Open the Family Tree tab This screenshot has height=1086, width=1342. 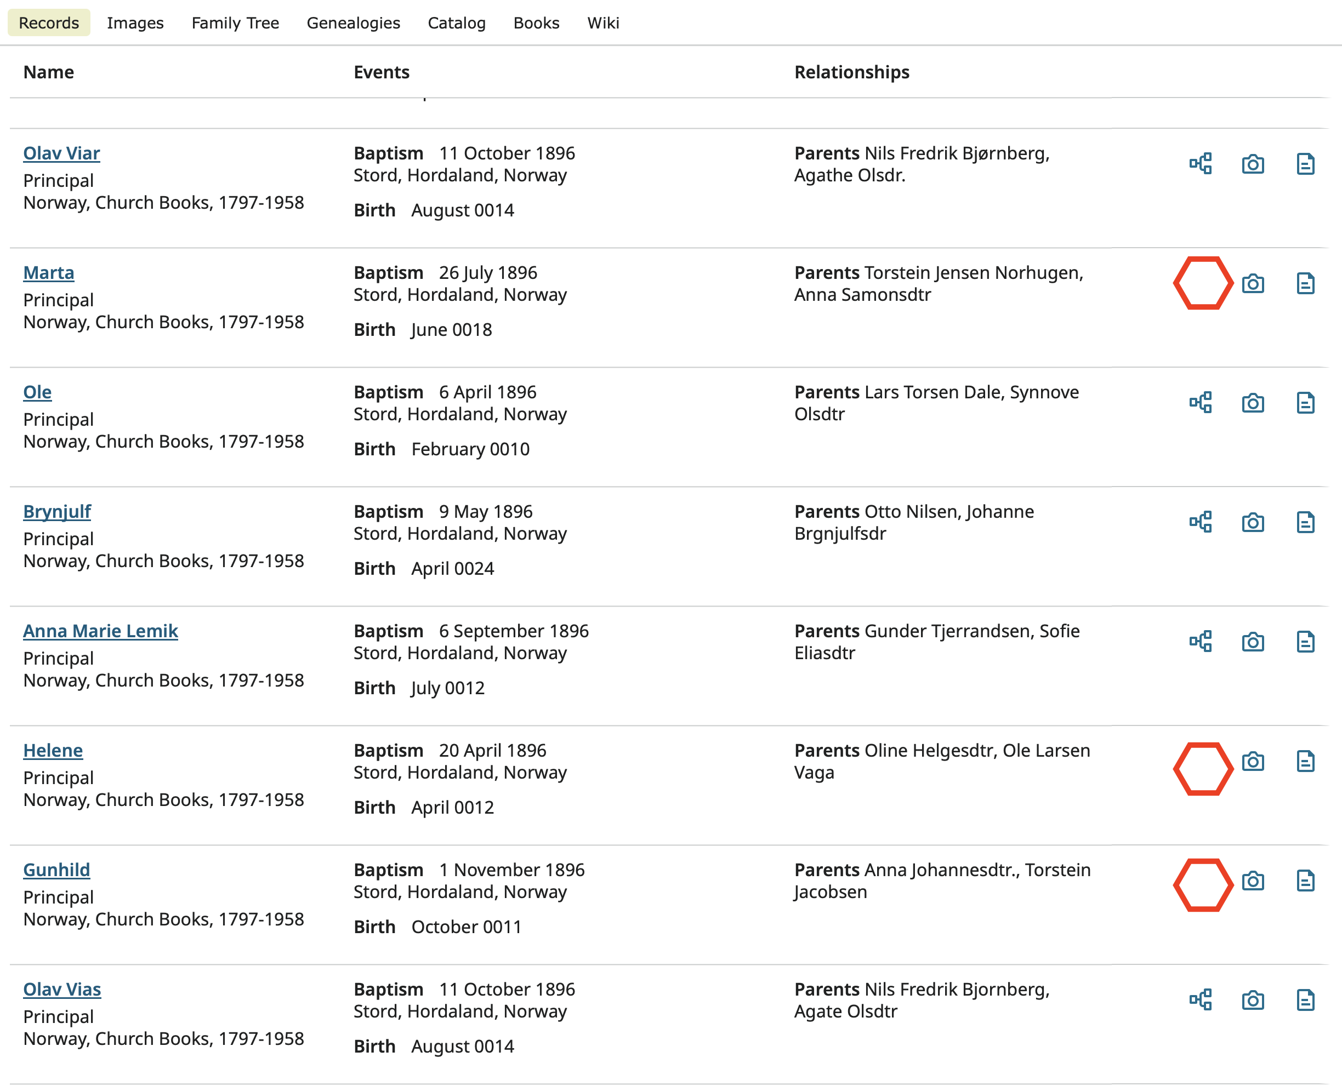pos(235,23)
